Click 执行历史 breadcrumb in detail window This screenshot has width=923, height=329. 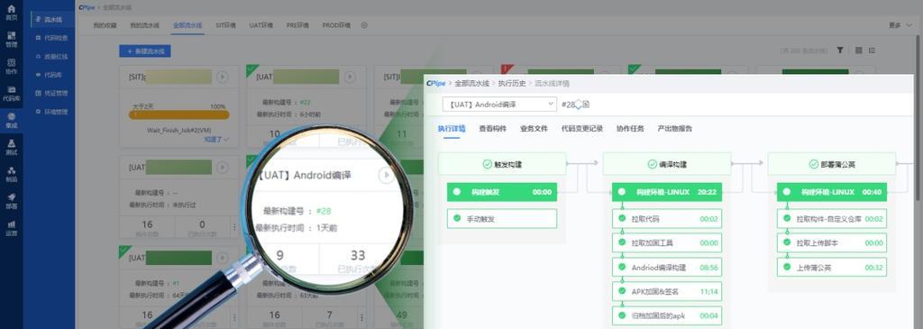pos(512,84)
